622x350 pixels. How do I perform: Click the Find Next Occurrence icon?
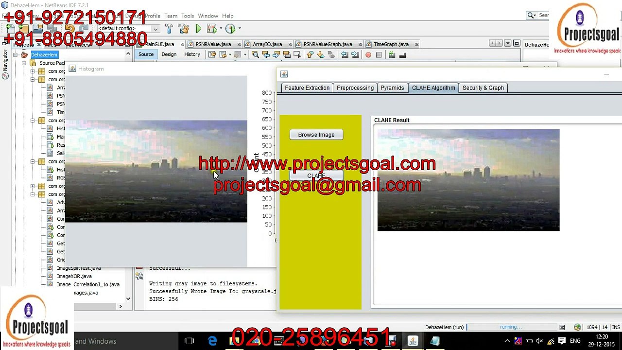point(276,55)
